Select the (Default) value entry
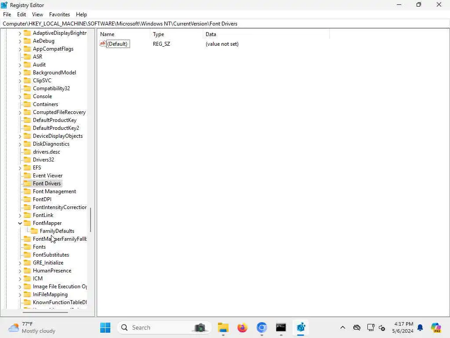The image size is (450, 338). [118, 44]
